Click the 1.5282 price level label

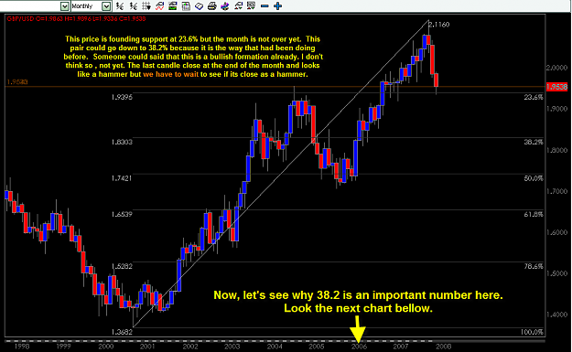(122, 266)
